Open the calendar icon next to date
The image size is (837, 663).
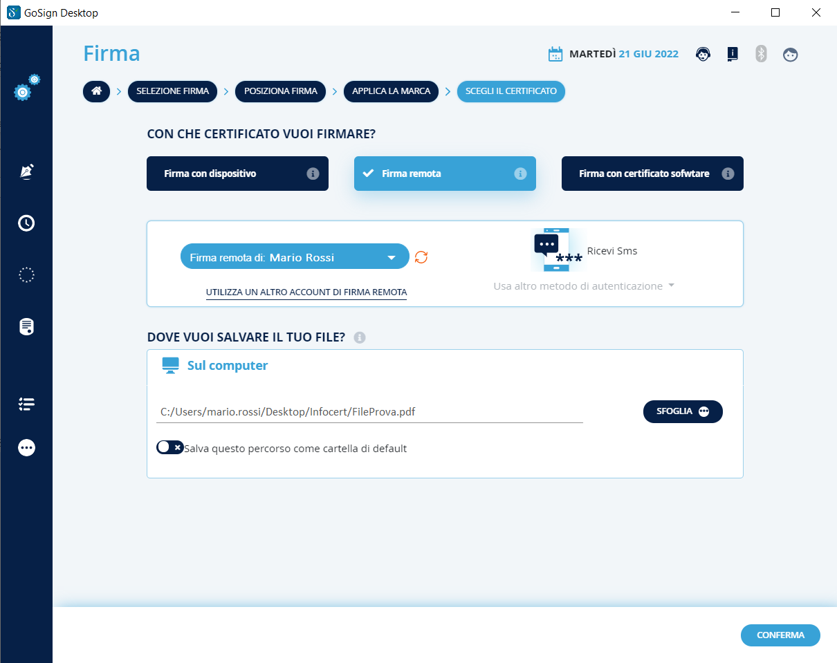point(555,54)
